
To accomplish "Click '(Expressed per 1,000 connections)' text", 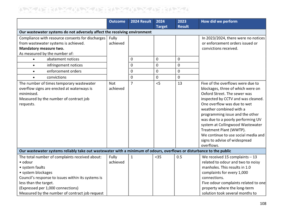I will [x=49, y=188].
